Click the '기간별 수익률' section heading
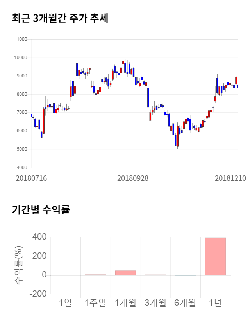This screenshot has width=250, height=317. pyautogui.click(x=41, y=209)
